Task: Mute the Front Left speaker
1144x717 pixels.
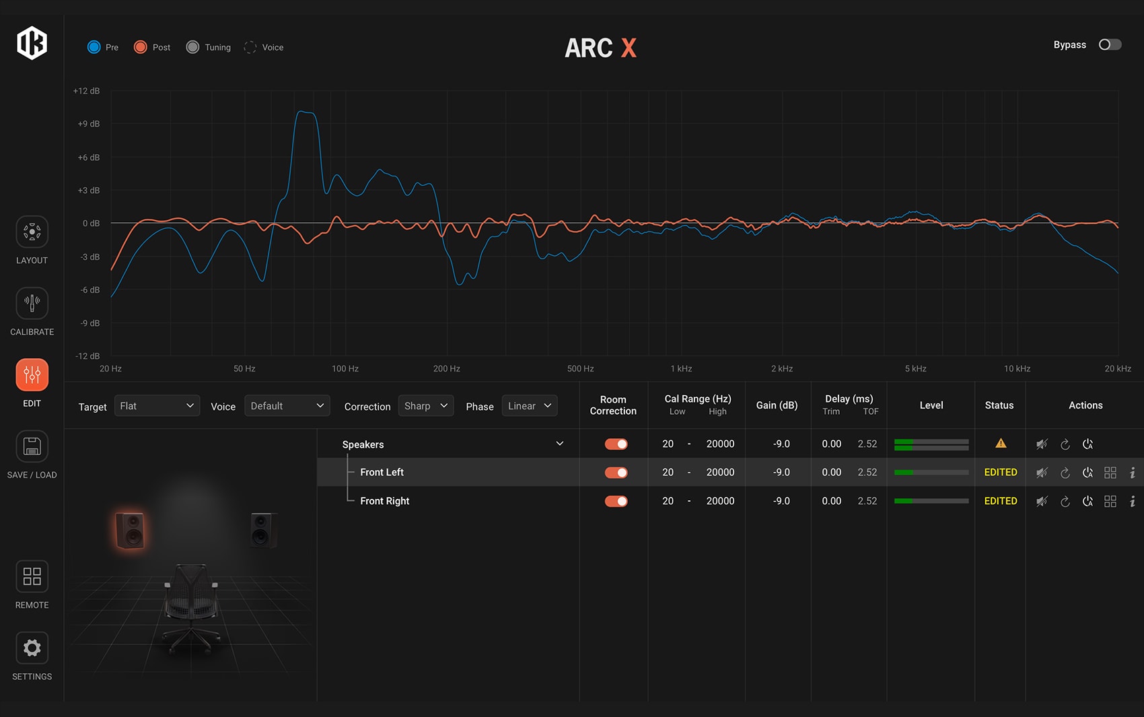Action: point(1042,473)
